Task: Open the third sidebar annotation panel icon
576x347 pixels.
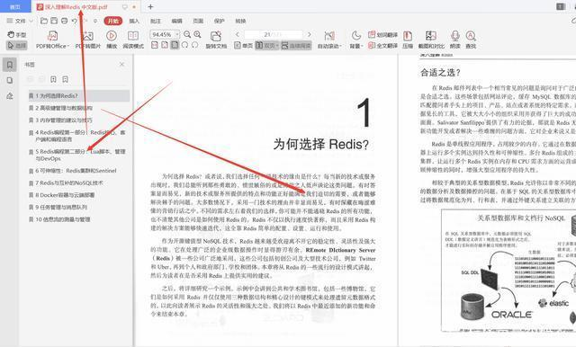Action: (10, 96)
